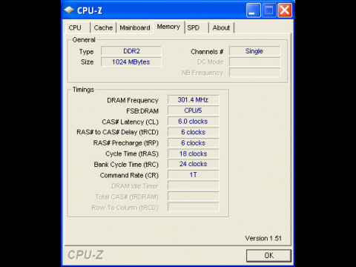Click the Timings group heading
This screenshot has width=356, height=267.
(x=83, y=90)
